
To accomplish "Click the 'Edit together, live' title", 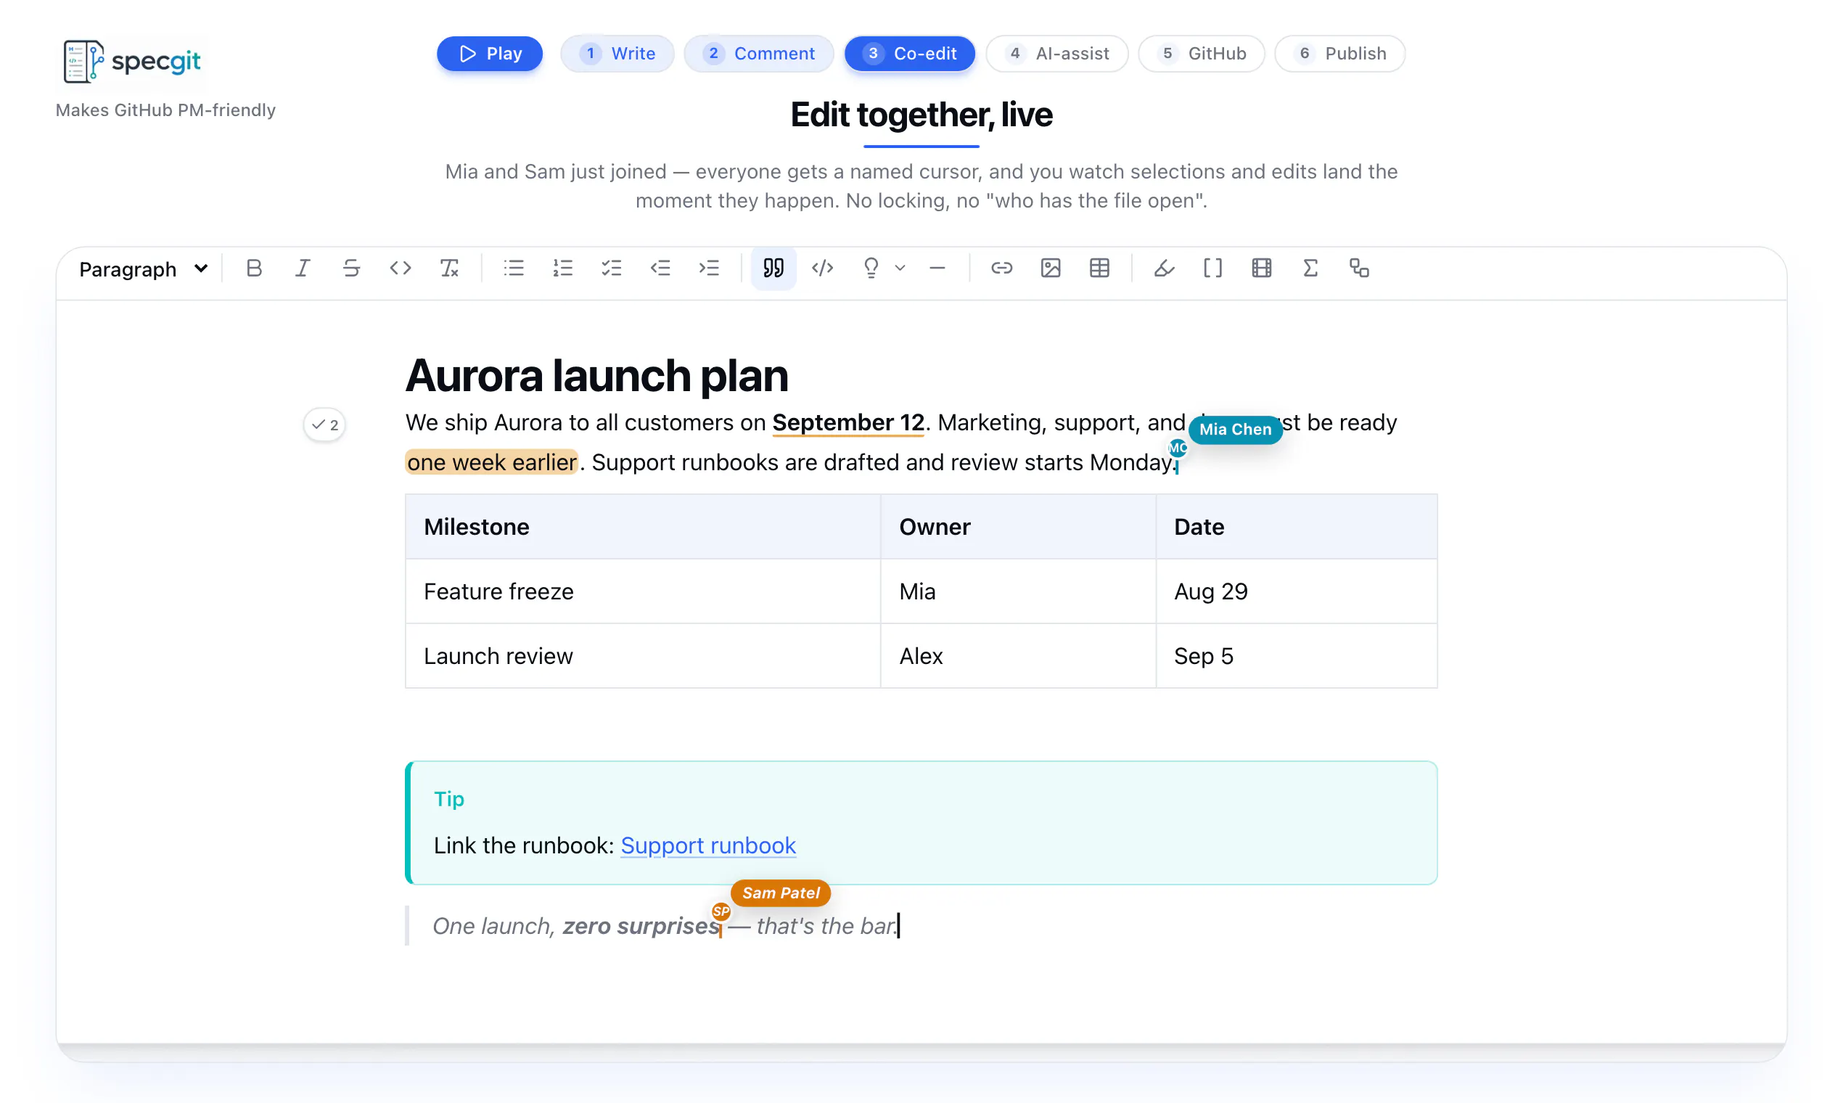I will (921, 115).
